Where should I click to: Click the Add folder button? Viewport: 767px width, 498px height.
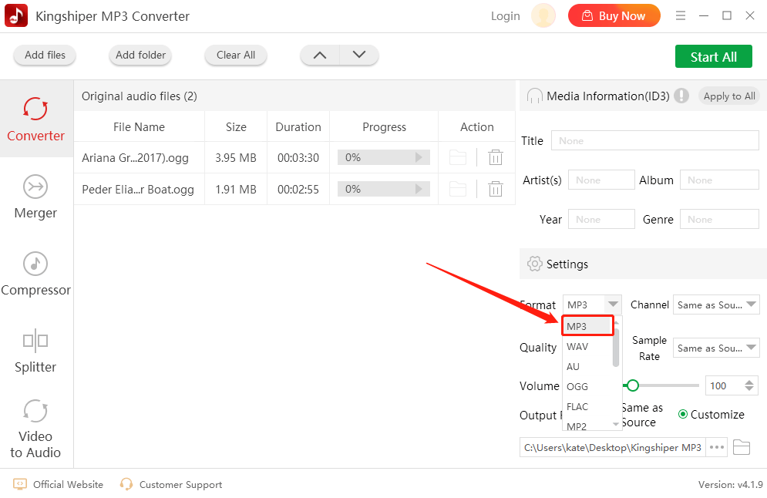click(140, 55)
